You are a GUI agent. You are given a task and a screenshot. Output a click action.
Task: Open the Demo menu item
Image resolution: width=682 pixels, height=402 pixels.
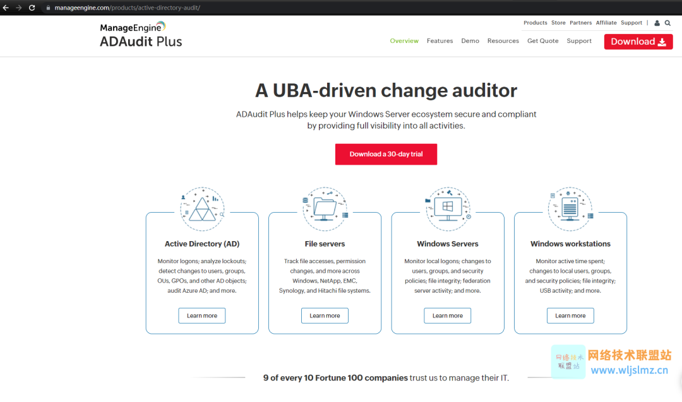pos(470,41)
